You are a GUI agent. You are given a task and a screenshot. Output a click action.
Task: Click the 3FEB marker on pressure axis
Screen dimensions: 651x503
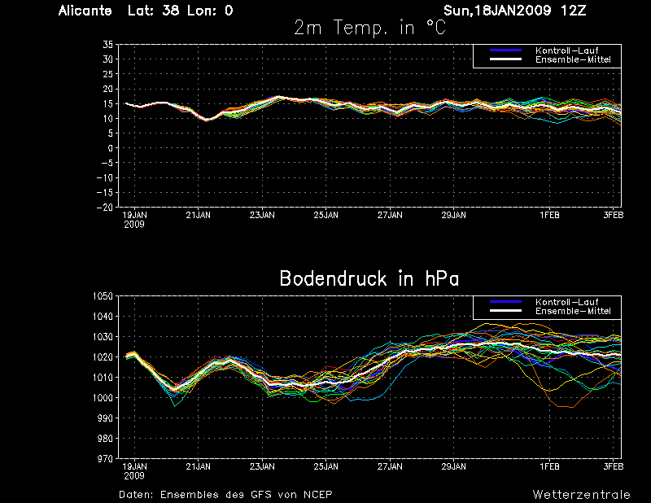point(614,466)
